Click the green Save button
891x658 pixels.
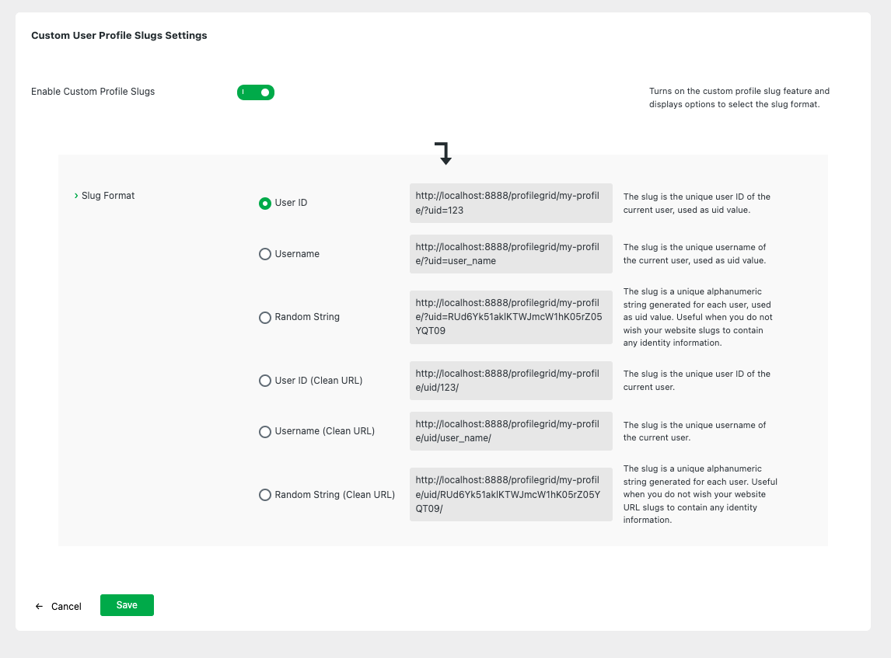127,605
